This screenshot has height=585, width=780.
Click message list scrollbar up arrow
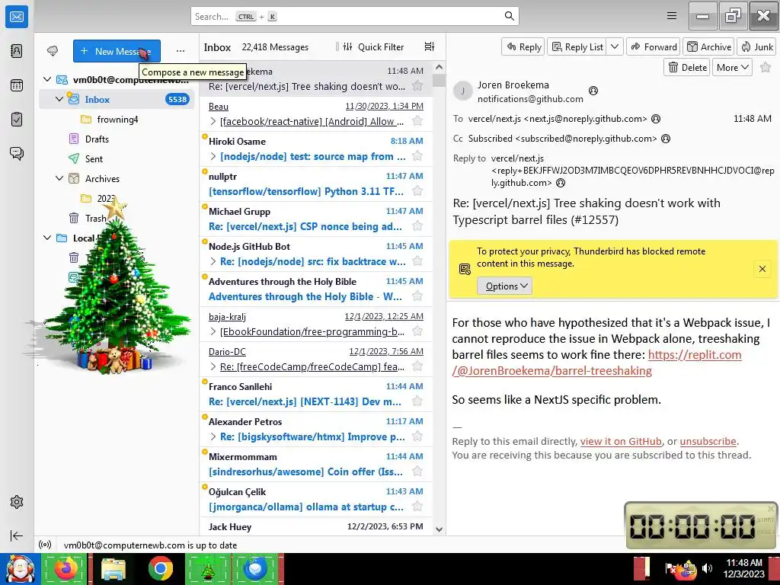tap(439, 67)
